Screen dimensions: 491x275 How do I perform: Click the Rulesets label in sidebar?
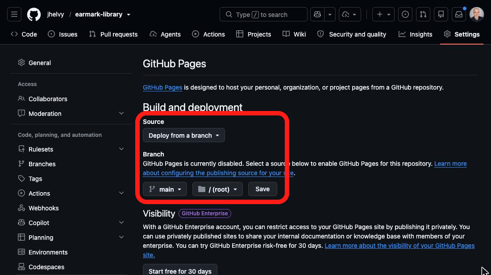click(x=41, y=149)
